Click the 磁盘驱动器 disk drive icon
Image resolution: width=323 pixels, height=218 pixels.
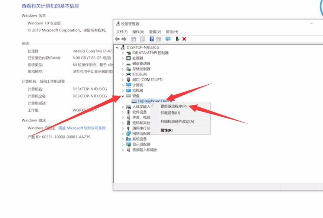(x=128, y=64)
